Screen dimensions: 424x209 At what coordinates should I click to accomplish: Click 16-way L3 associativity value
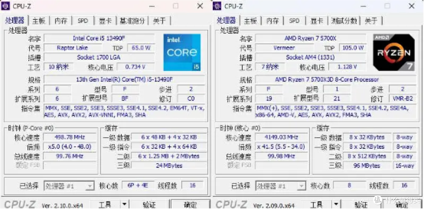(x=404, y=166)
